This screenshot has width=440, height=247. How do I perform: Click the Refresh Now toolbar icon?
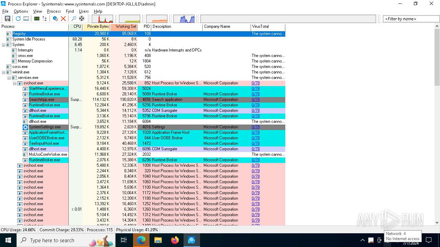pos(18,19)
